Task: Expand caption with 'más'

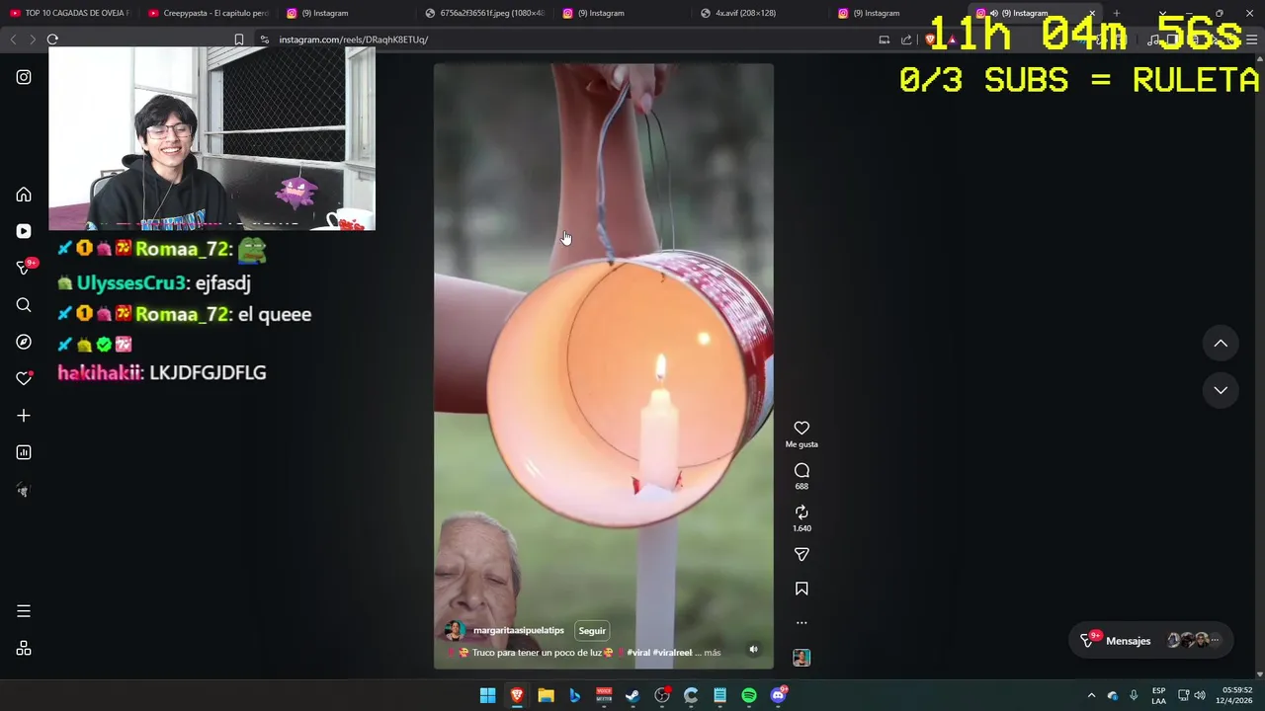Action: point(712,653)
